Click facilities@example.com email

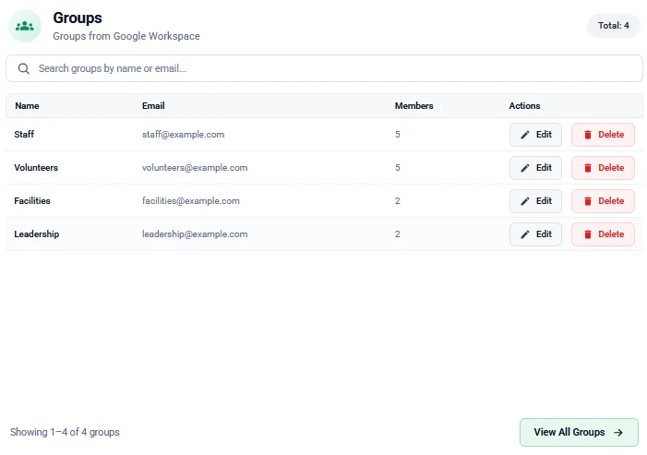pyautogui.click(x=191, y=201)
